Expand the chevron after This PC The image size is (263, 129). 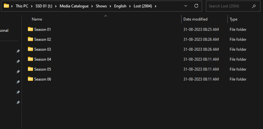32,6
